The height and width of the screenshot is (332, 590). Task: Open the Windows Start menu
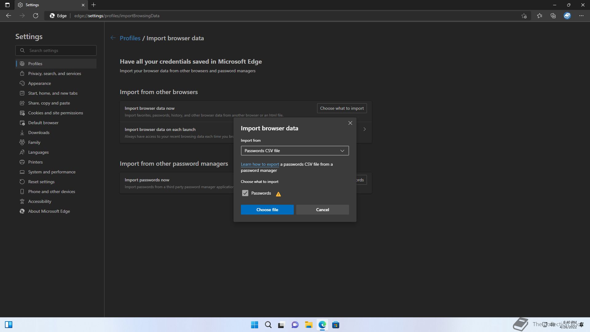(x=255, y=325)
